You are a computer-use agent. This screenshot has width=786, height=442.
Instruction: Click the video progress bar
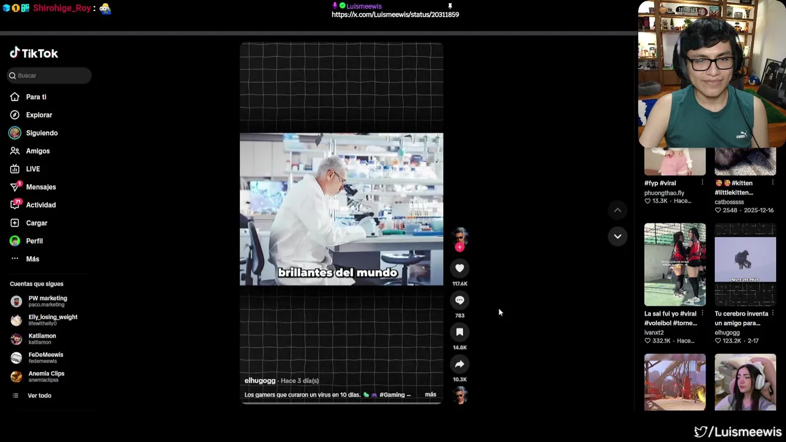[x=341, y=403]
